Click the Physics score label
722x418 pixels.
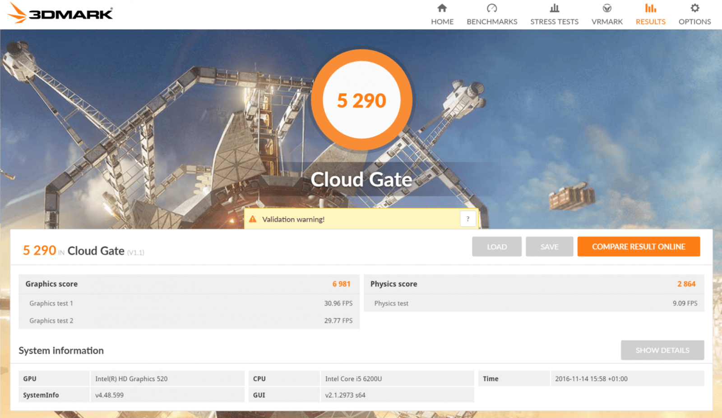[394, 284]
